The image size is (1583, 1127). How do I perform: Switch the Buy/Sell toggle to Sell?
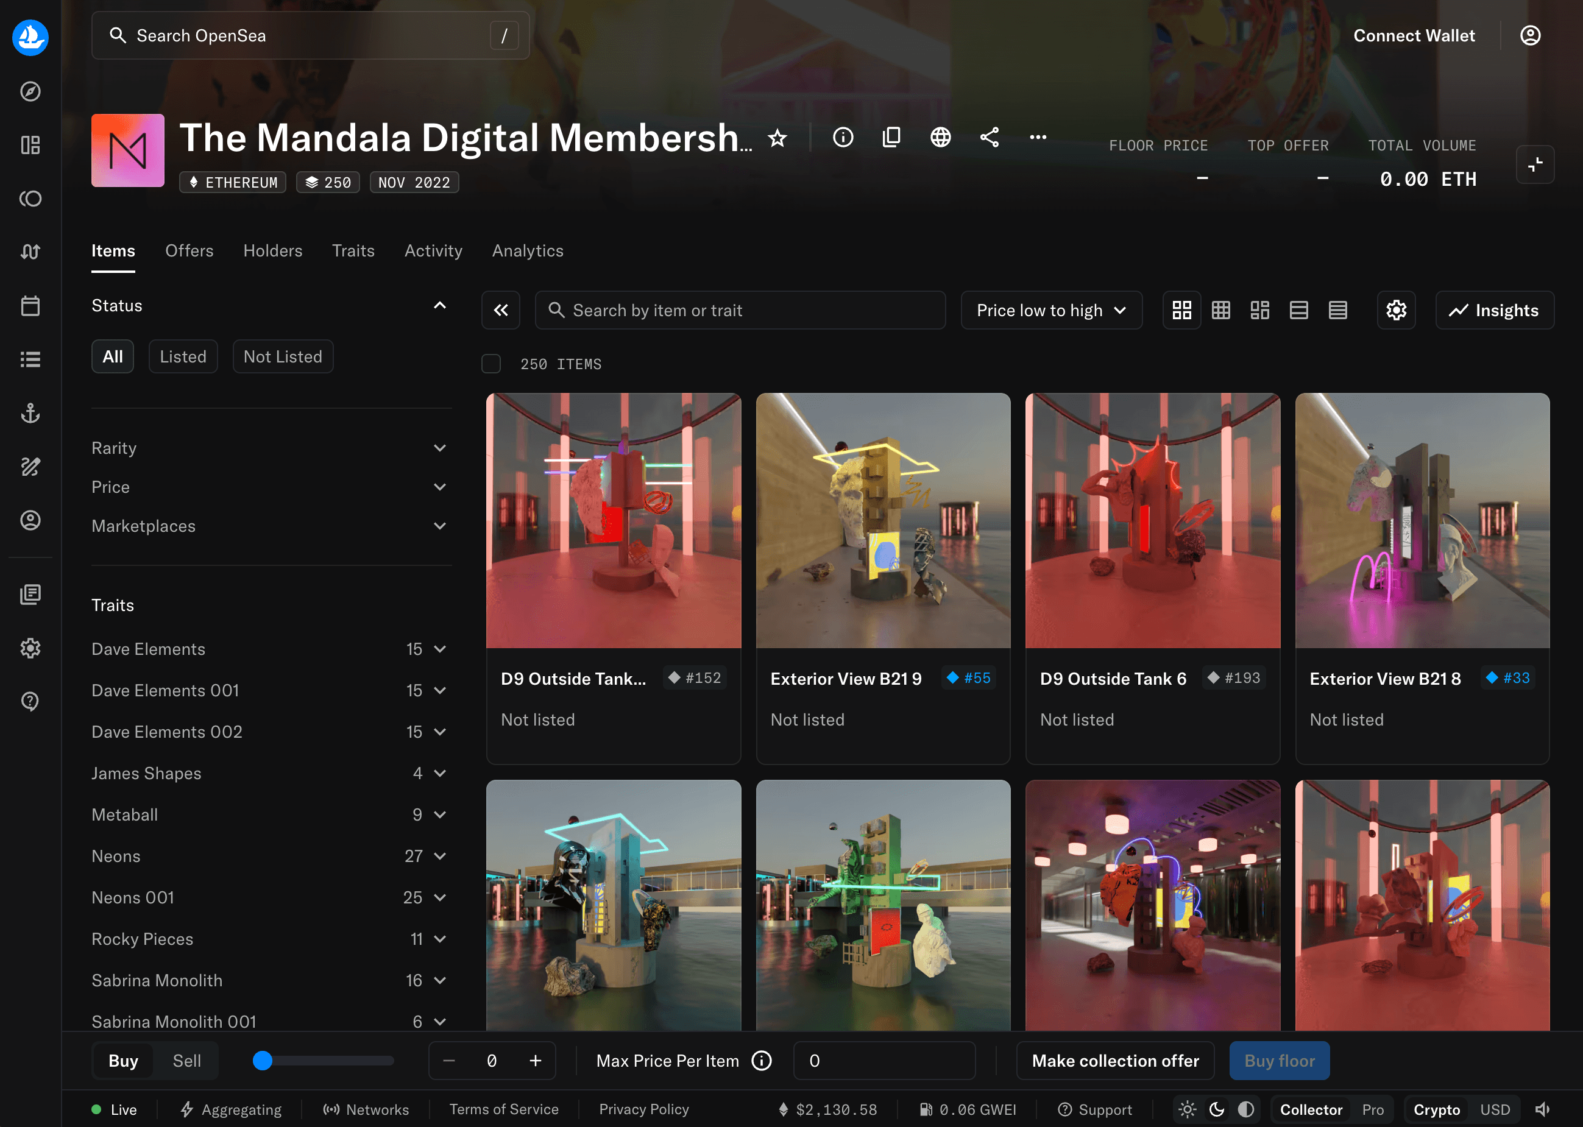186,1061
